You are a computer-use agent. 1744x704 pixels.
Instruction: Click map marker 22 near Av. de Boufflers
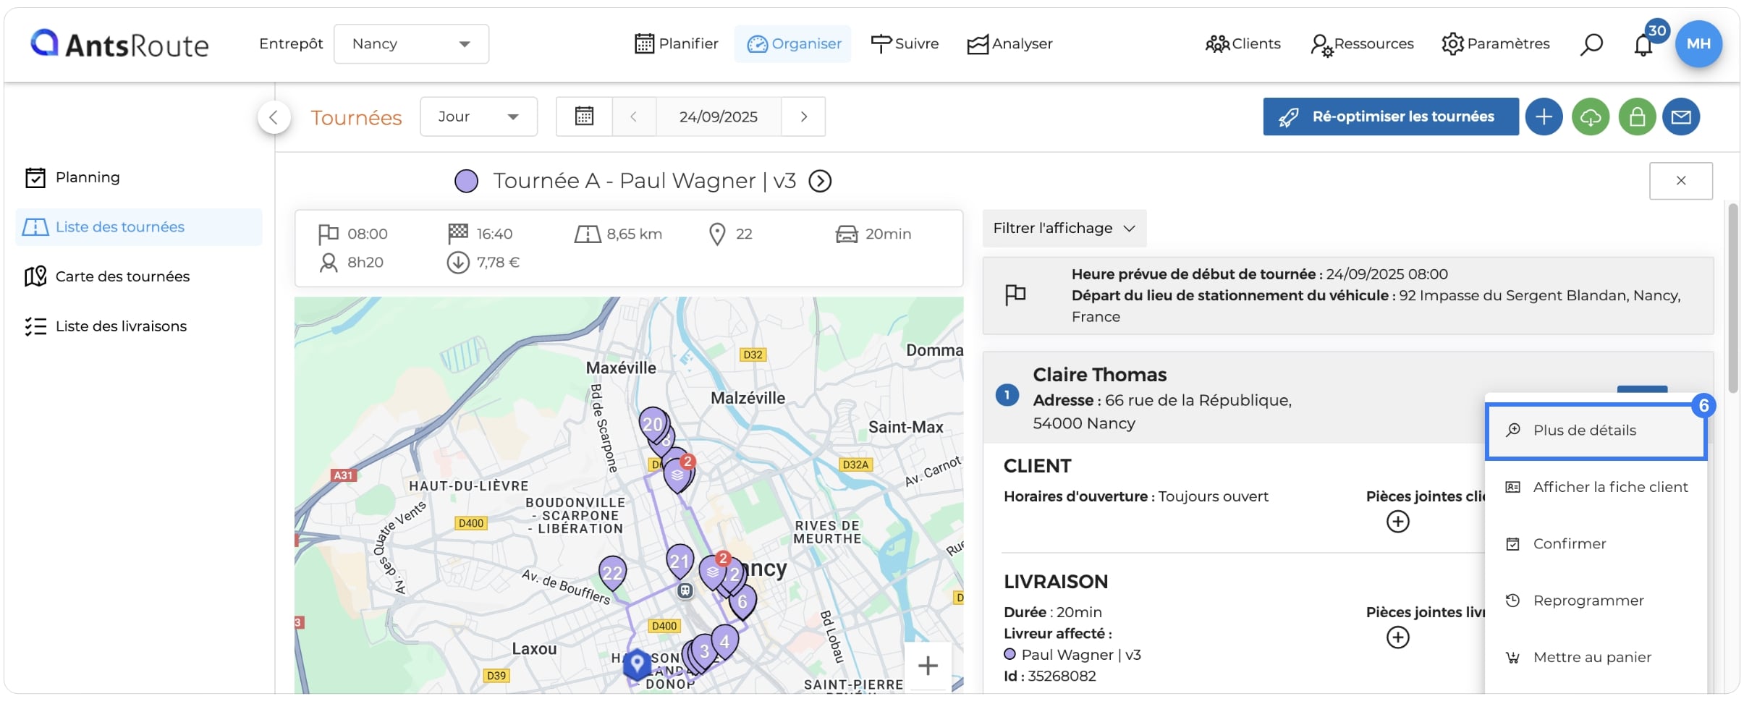pos(612,572)
